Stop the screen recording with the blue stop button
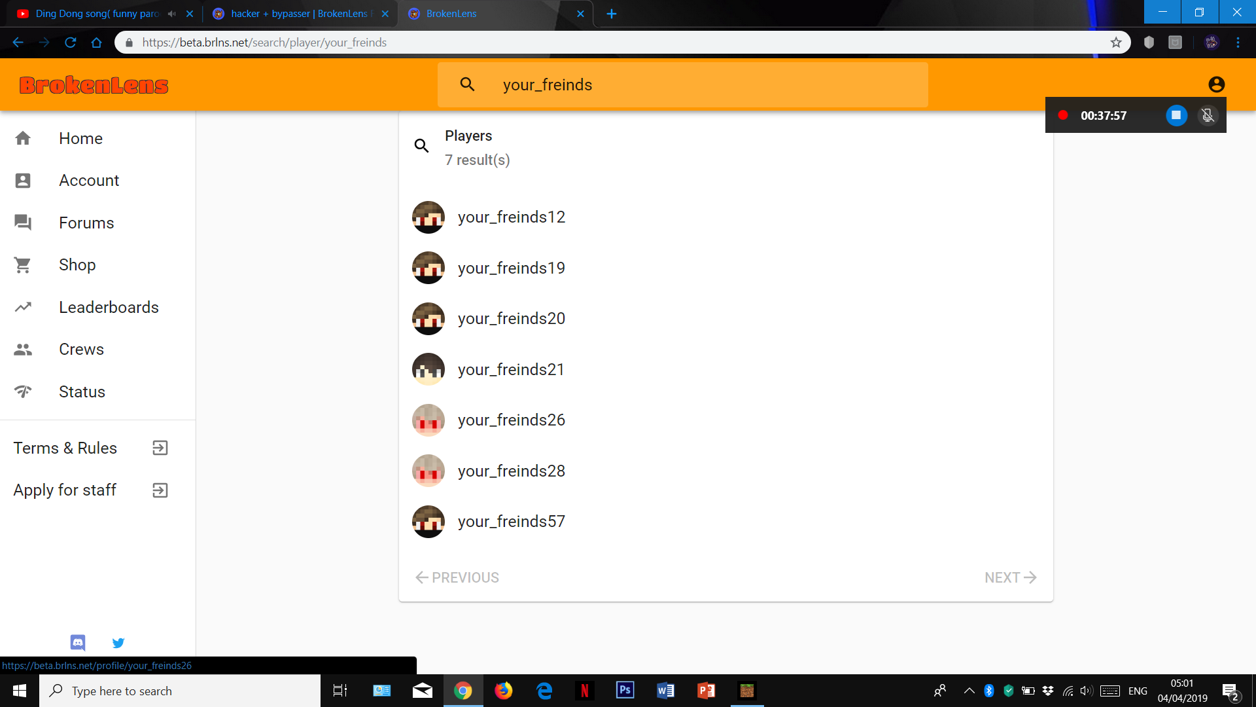1256x707 pixels. tap(1176, 115)
